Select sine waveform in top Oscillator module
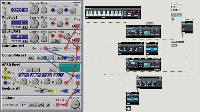The height and width of the screenshot is (112, 200). 145,32
